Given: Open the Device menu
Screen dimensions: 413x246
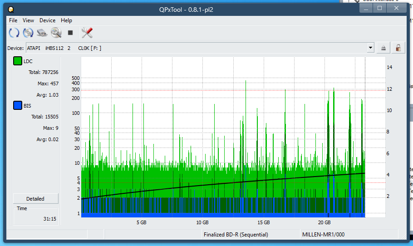Looking at the screenshot, I should point(47,20).
